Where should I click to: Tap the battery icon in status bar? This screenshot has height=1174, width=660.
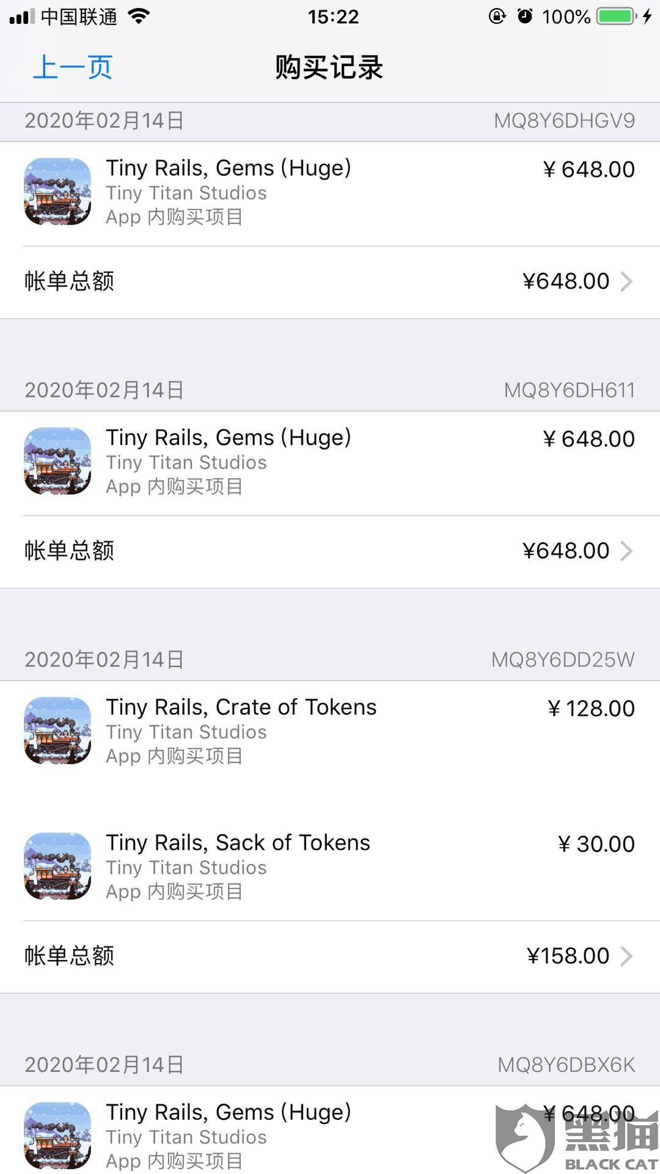[x=616, y=17]
